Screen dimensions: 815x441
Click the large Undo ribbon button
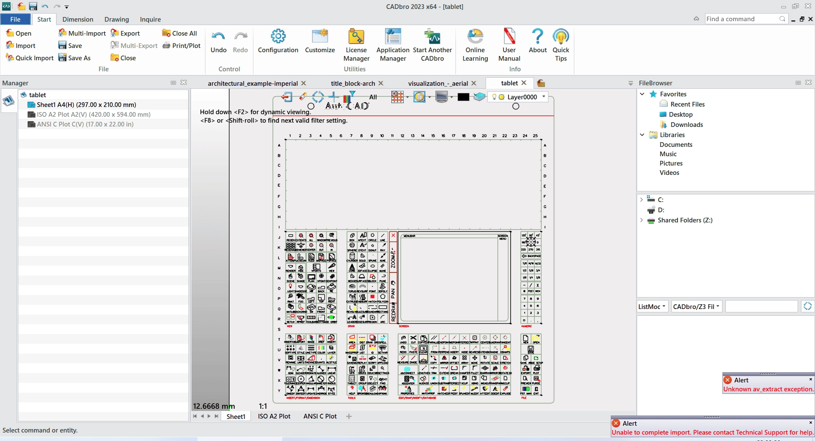click(219, 42)
